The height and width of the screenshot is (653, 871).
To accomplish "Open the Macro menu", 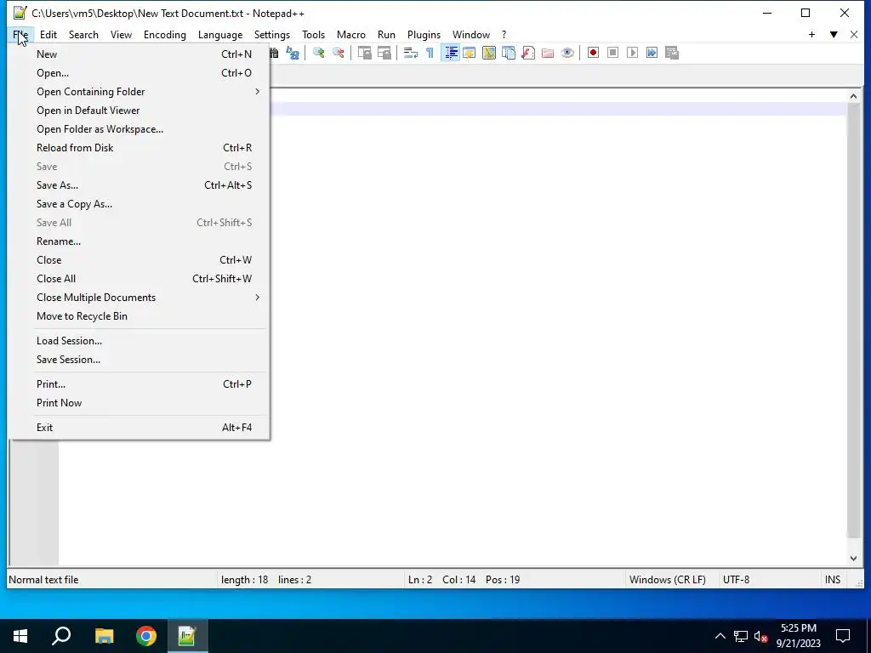I will coord(351,34).
